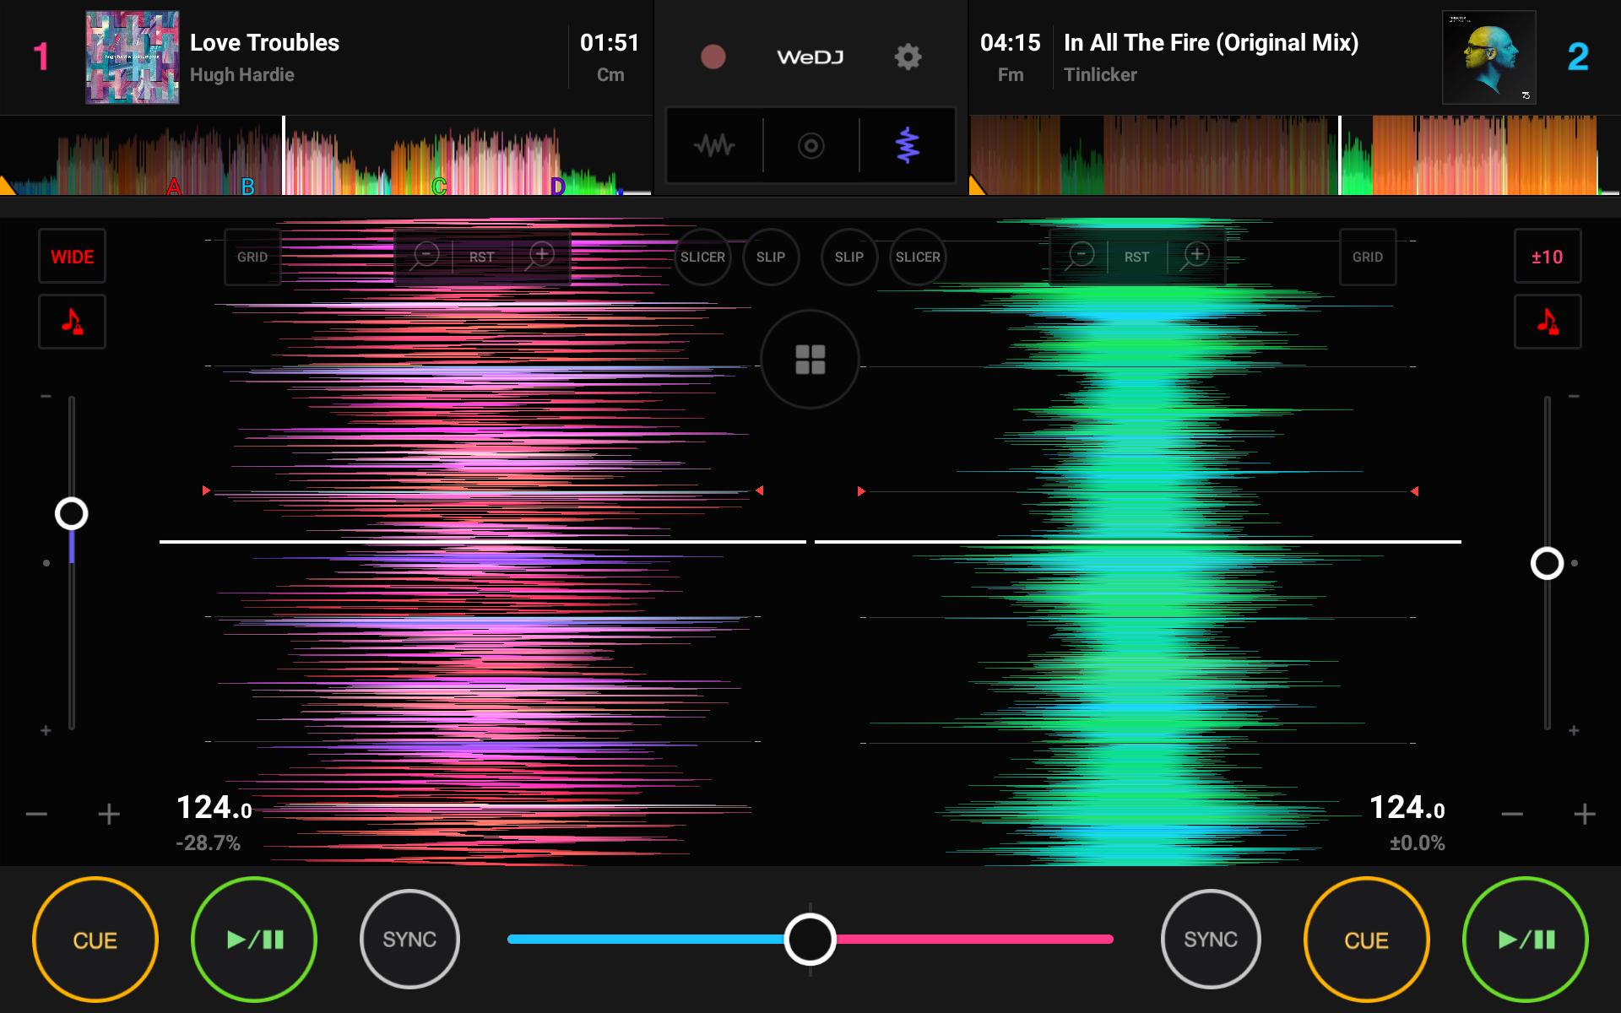Click the SLICER button on deck 1
Screen dimensions: 1621x1013
698,256
